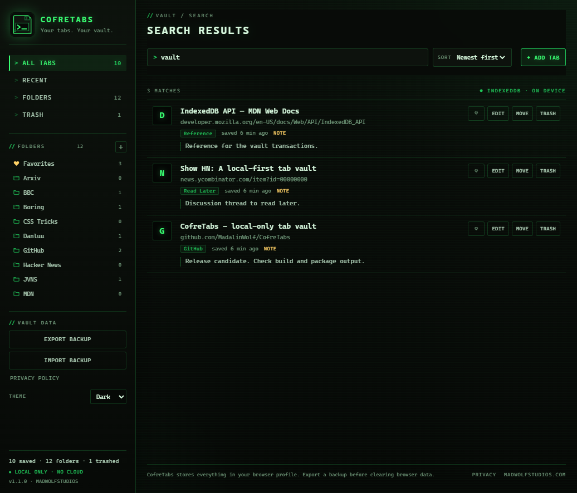Open the JVNS folder

click(67, 279)
